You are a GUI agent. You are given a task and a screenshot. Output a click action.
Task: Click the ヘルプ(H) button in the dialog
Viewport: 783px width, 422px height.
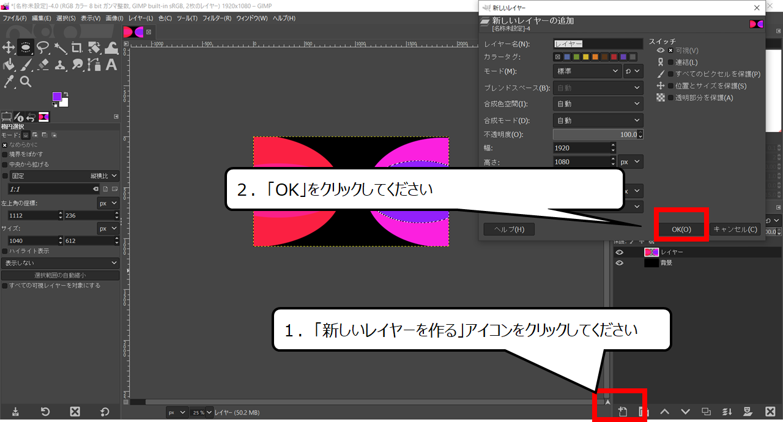509,229
